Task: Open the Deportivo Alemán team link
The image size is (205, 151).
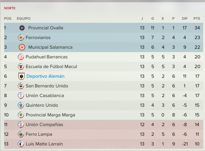Action: click(45, 76)
